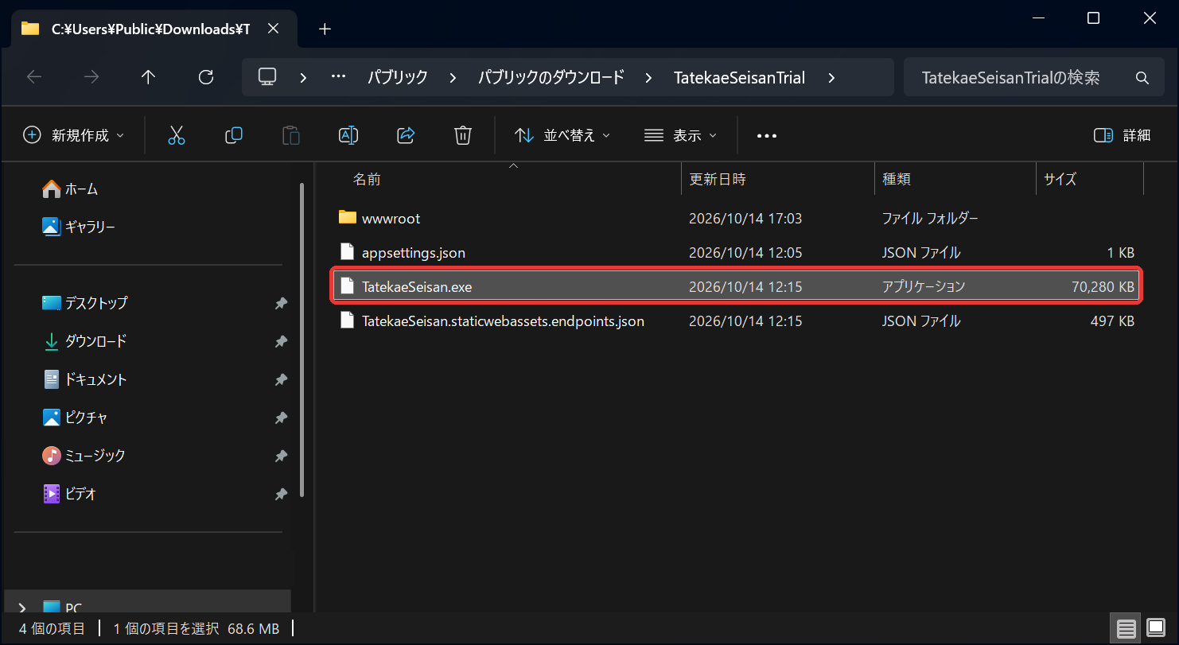
Task: Open the 並べ替え sort dropdown
Action: 562,135
